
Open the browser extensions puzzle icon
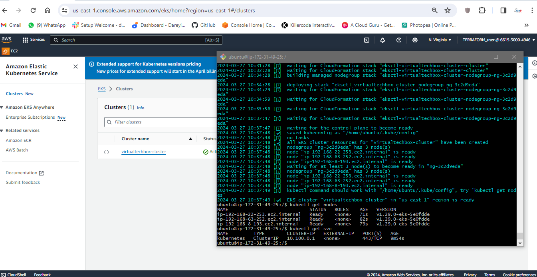click(482, 10)
